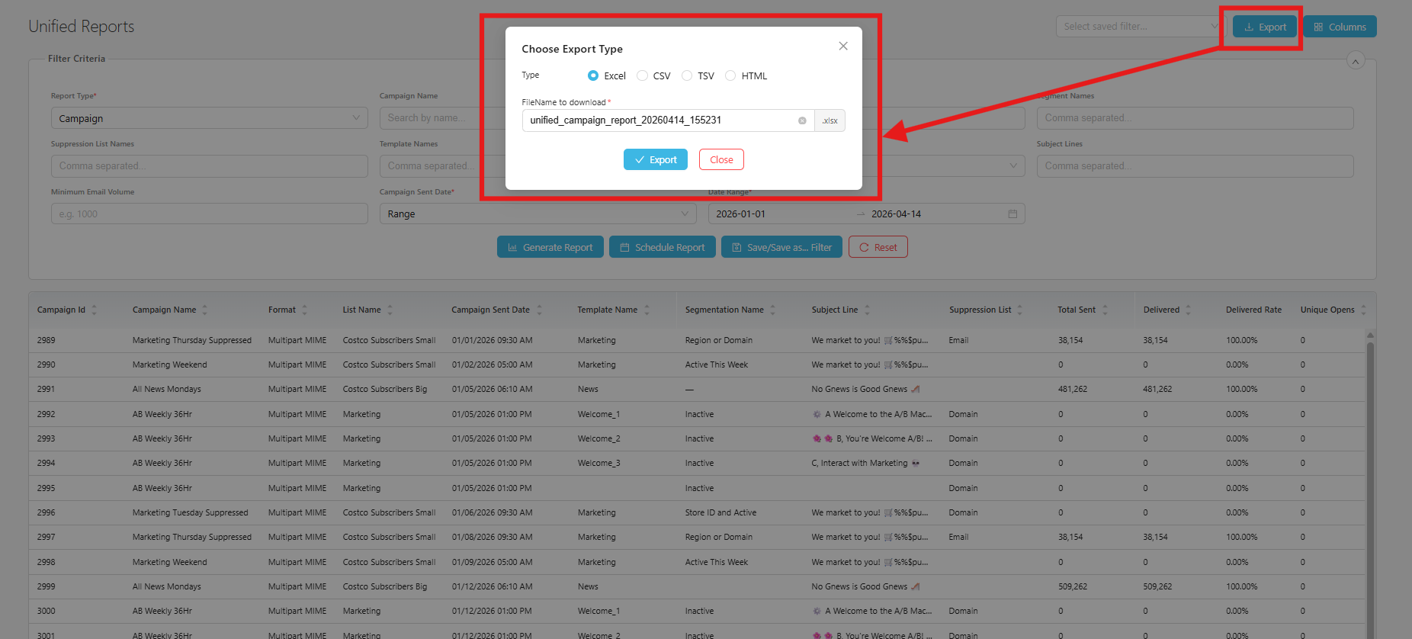Select the TSV radio option
1412x639 pixels.
coord(687,75)
